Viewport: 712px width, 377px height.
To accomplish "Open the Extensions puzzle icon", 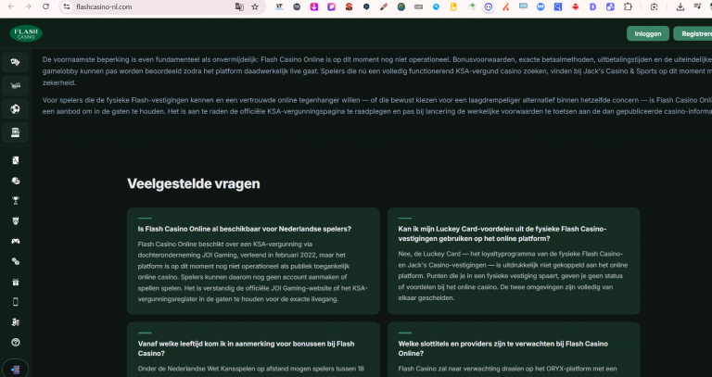I will tap(628, 6).
